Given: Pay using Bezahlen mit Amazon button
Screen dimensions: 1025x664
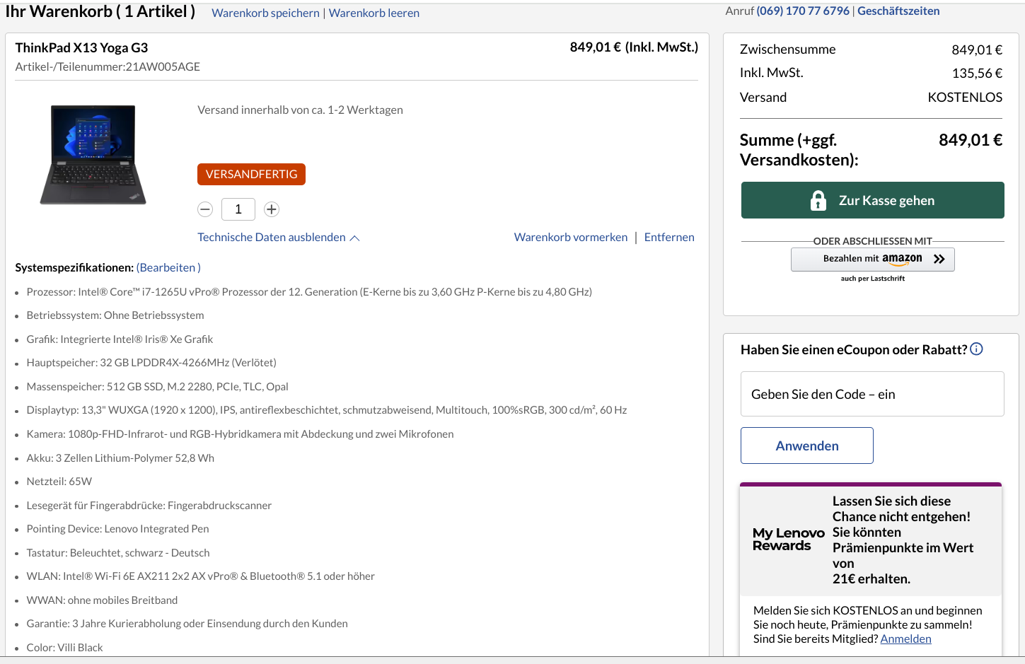Looking at the screenshot, I should click(x=872, y=260).
